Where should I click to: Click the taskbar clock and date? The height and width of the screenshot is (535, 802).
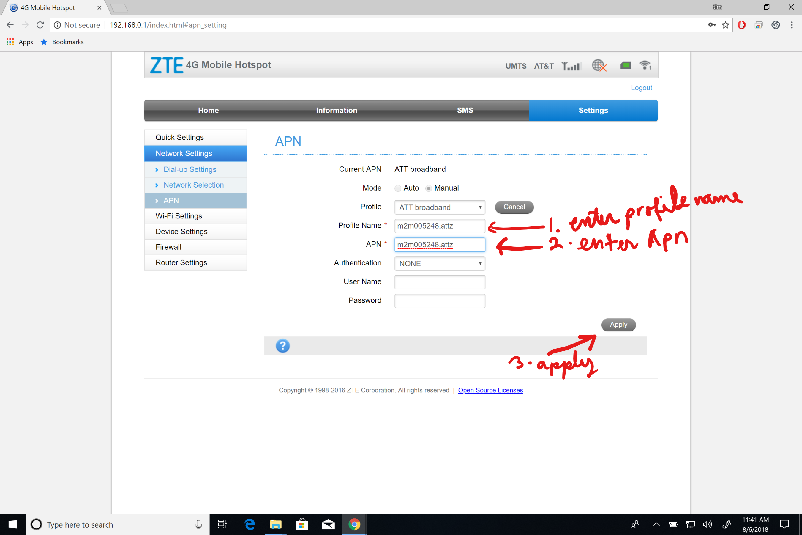[x=755, y=524]
